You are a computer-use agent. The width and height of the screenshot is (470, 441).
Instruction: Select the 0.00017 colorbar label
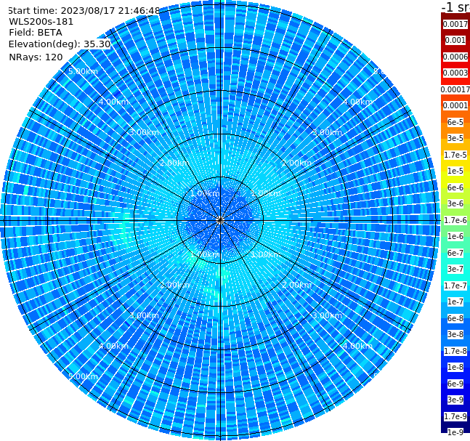455,89
